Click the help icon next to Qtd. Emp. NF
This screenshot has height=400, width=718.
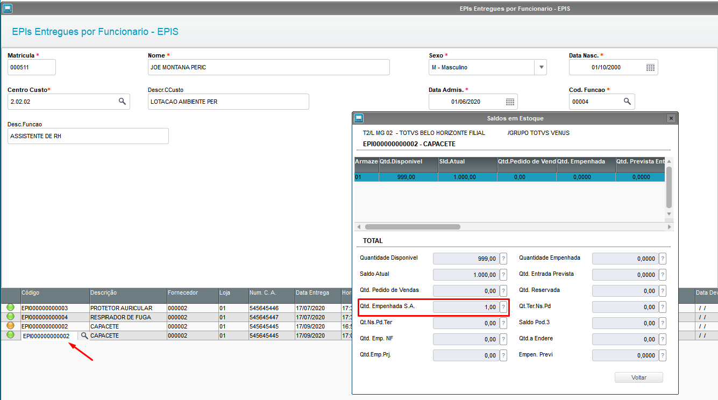pyautogui.click(x=503, y=339)
